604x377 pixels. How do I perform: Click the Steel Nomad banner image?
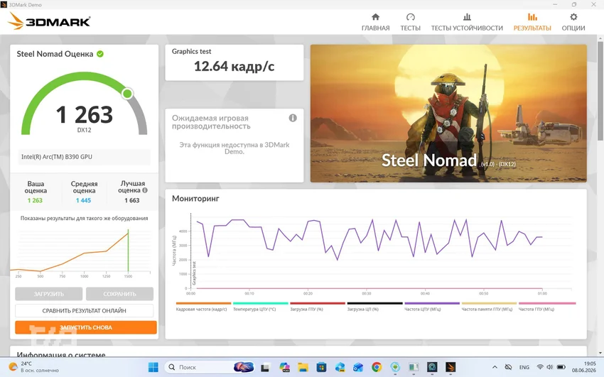pos(448,113)
